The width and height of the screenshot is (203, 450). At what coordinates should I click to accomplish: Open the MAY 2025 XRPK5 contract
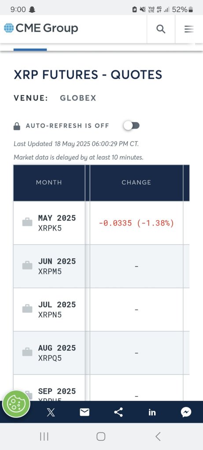(x=57, y=223)
